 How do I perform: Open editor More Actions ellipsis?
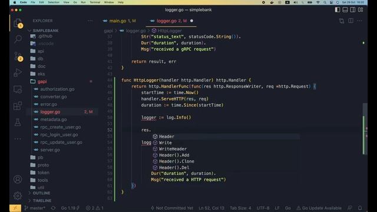(x=359, y=21)
